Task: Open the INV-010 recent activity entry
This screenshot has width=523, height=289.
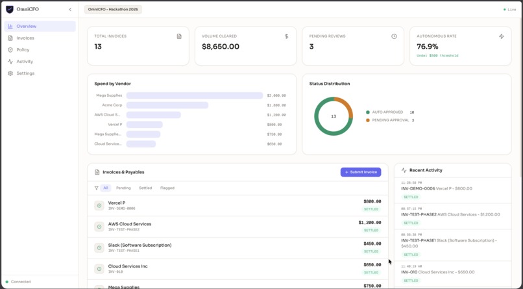Action: pos(453,273)
